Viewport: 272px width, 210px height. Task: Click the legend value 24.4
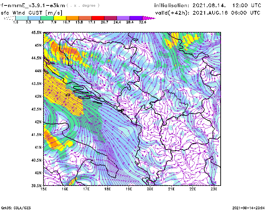click(117, 22)
